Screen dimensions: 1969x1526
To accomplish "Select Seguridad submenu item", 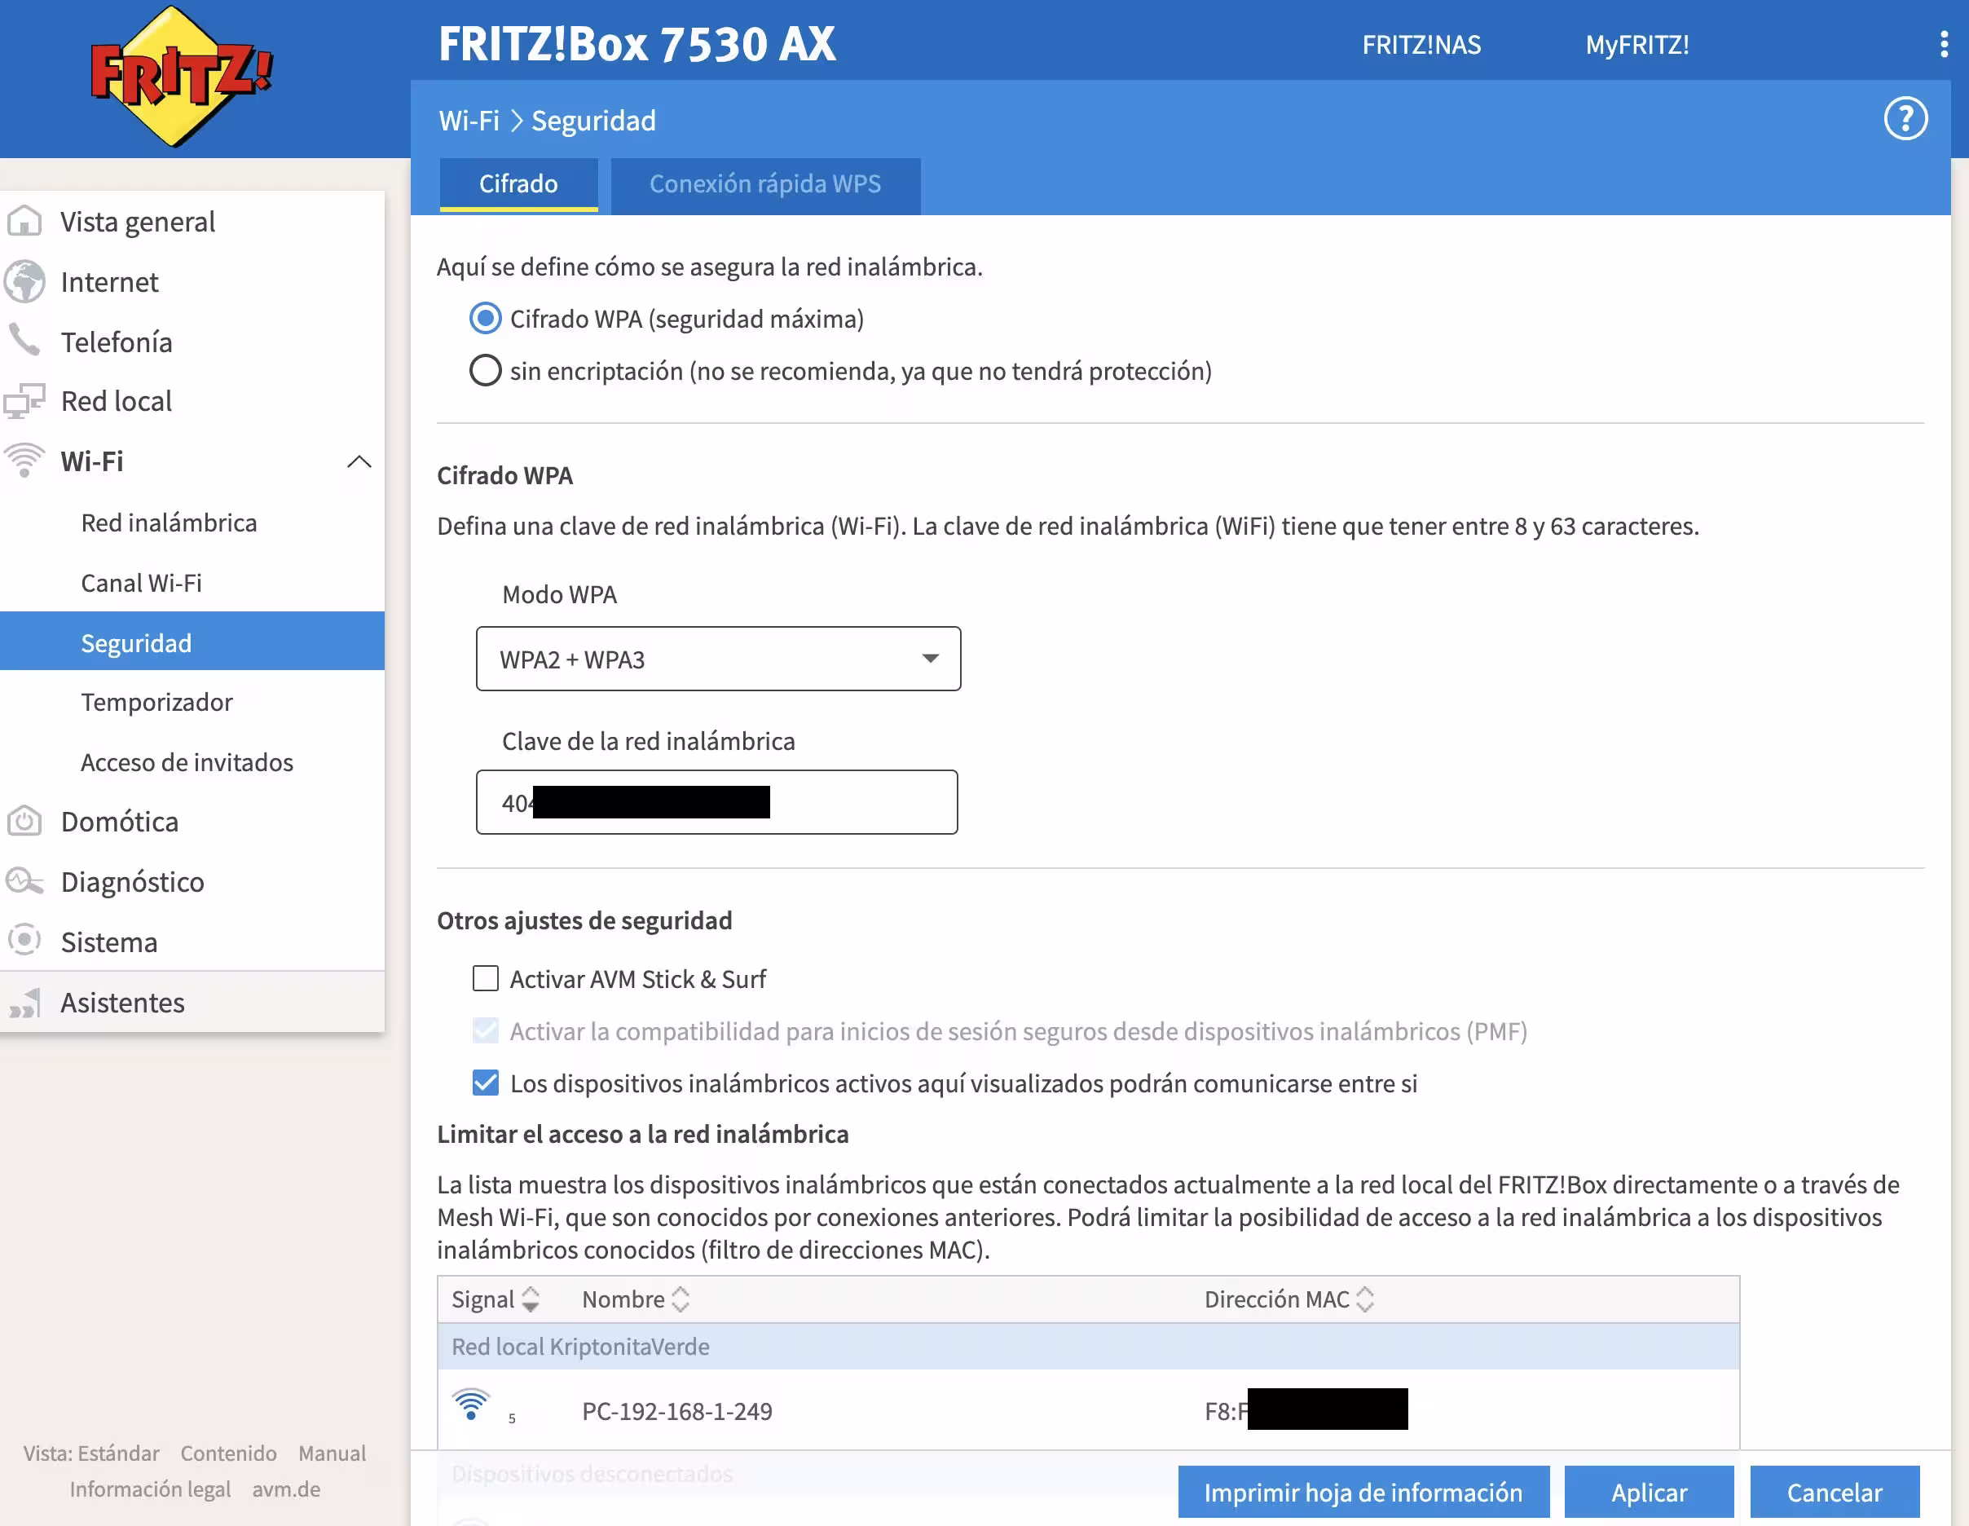I will click(x=192, y=642).
